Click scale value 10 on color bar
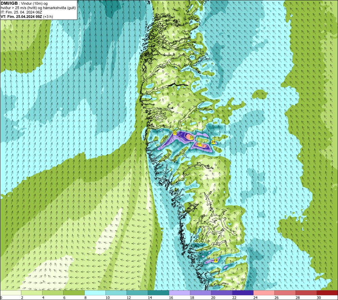338x300 pixels. pyautogui.click(x=107, y=298)
